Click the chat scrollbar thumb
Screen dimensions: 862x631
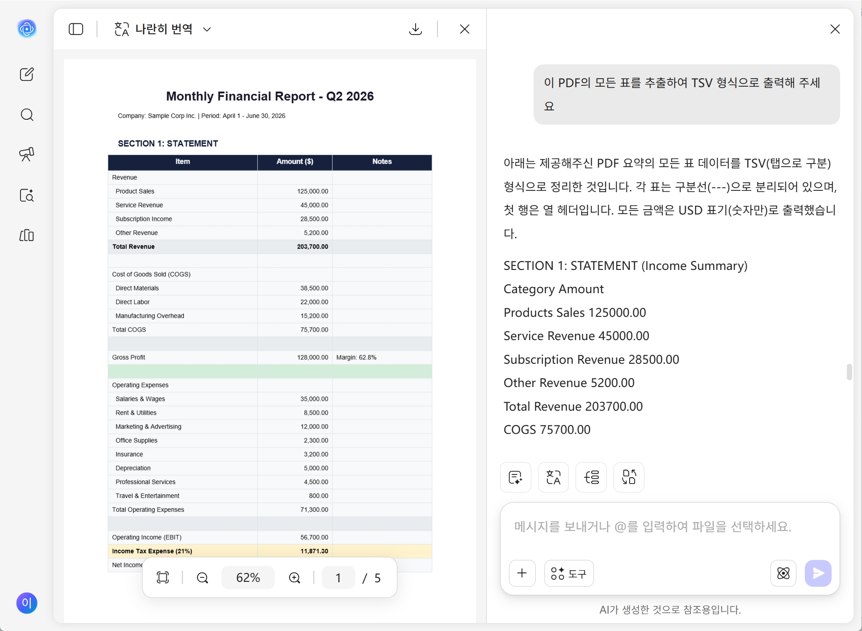pyautogui.click(x=849, y=372)
